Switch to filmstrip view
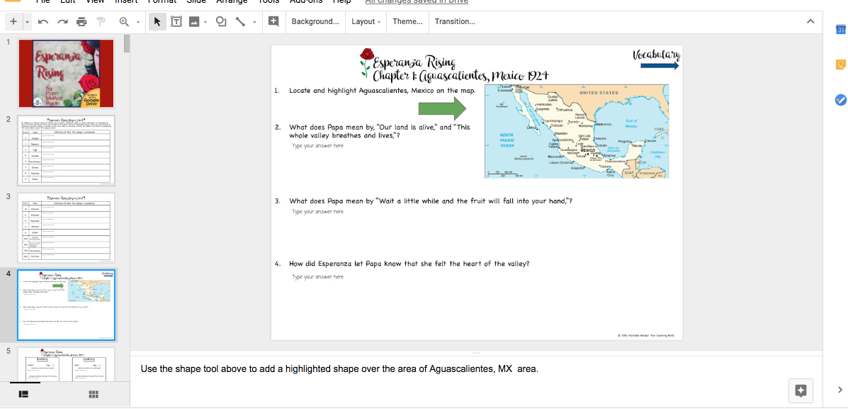 pyautogui.click(x=23, y=394)
